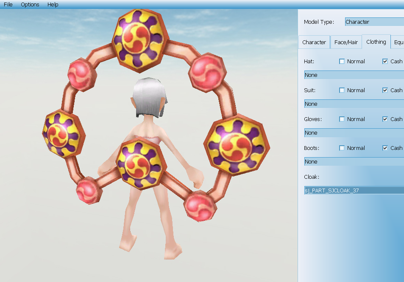This screenshot has width=404, height=282.
Task: Disable the Suit Cash checkbox
Action: pos(385,90)
